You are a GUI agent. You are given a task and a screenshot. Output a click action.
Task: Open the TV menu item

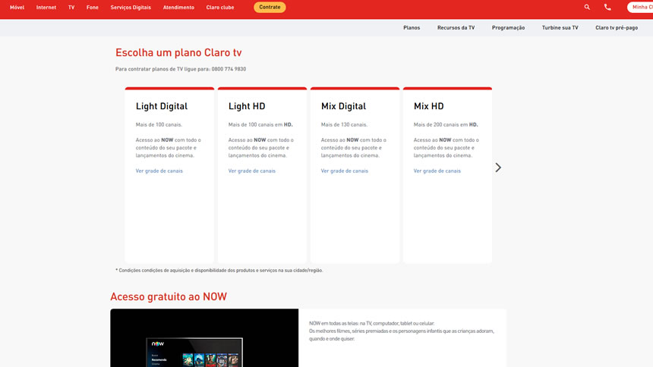pos(71,7)
